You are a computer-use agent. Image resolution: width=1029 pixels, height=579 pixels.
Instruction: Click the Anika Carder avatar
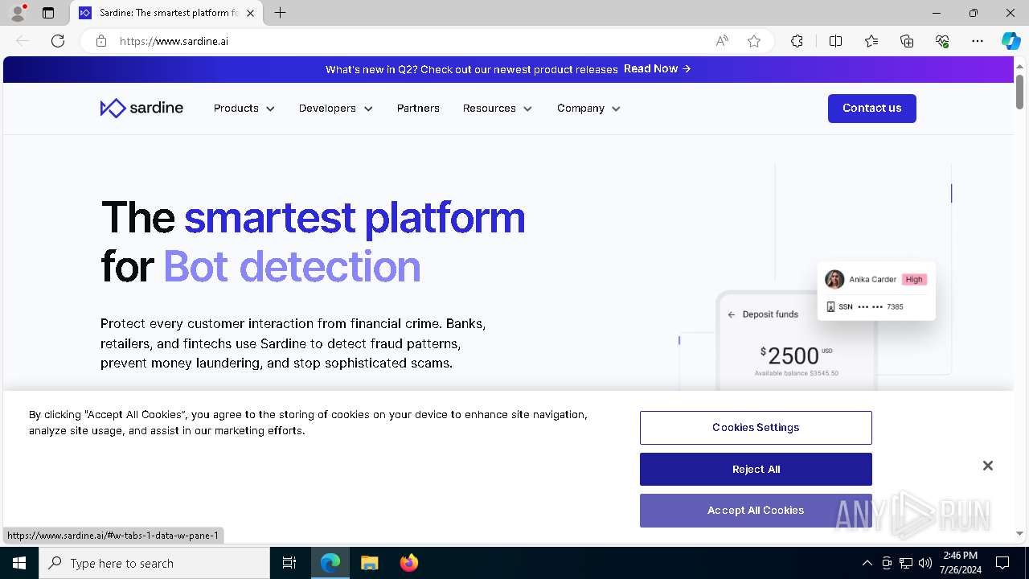click(x=834, y=279)
